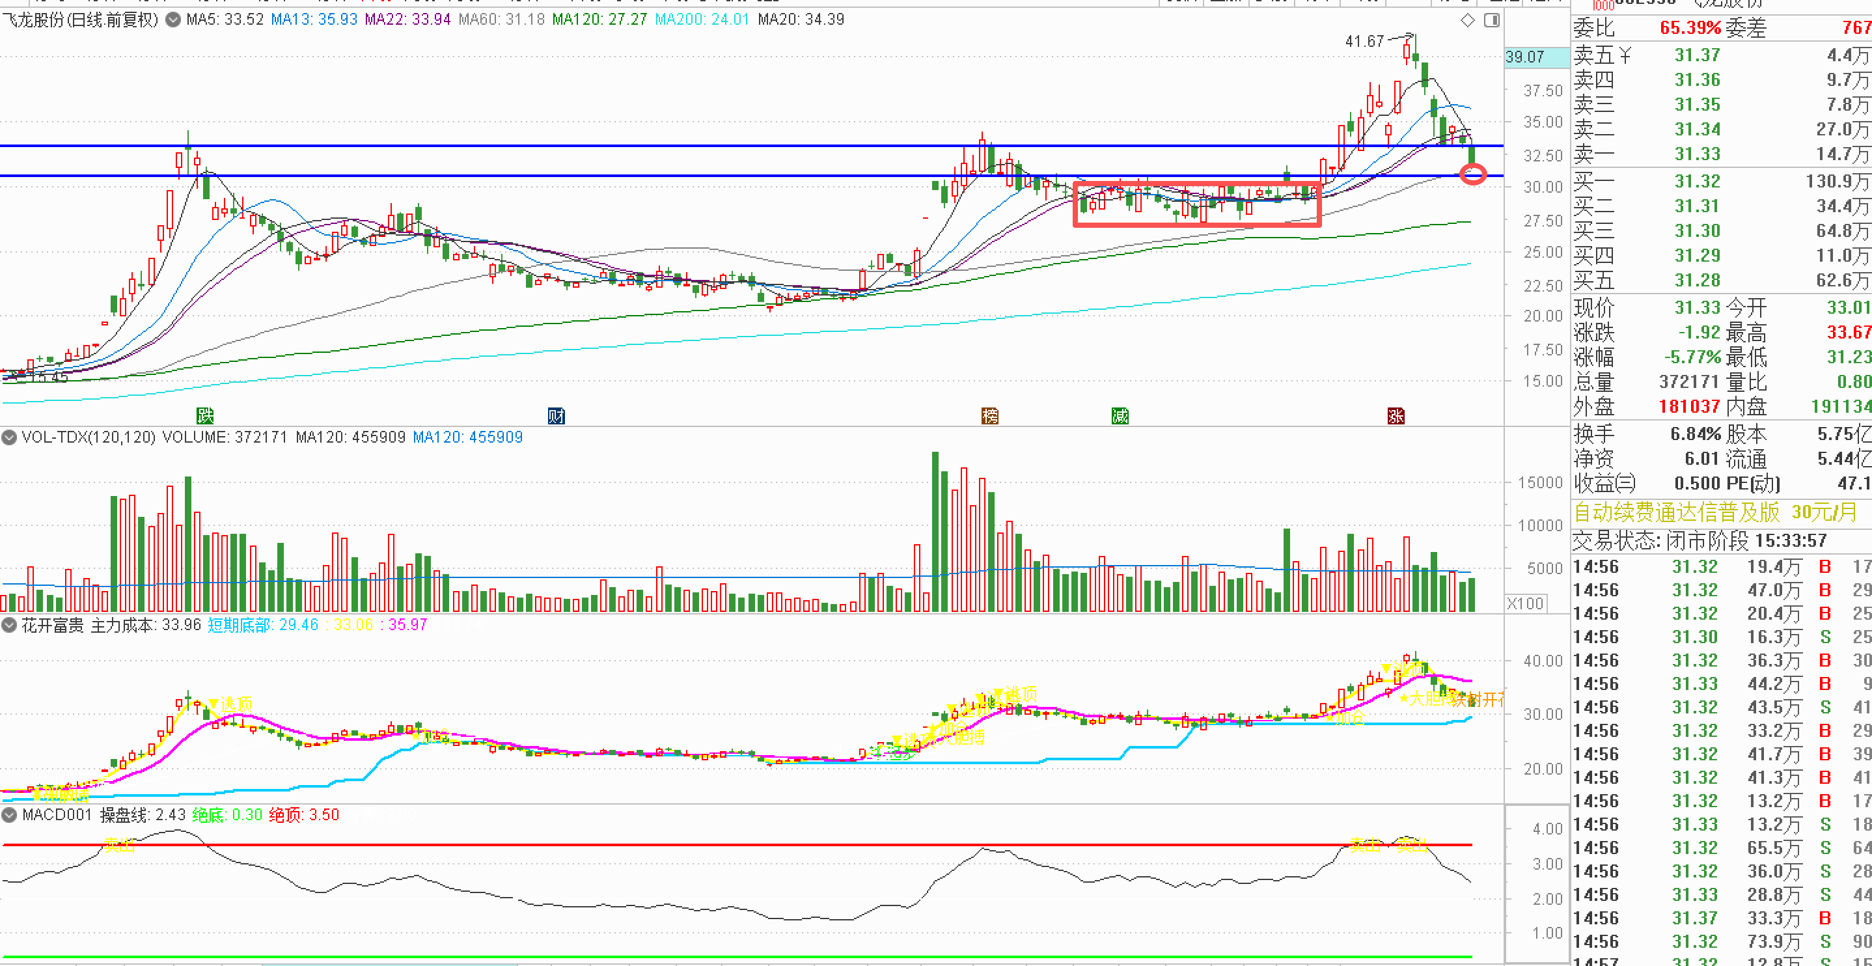Open the 飞龙股份 main chart indicator dropdown
The image size is (1872, 966).
pos(173,20)
